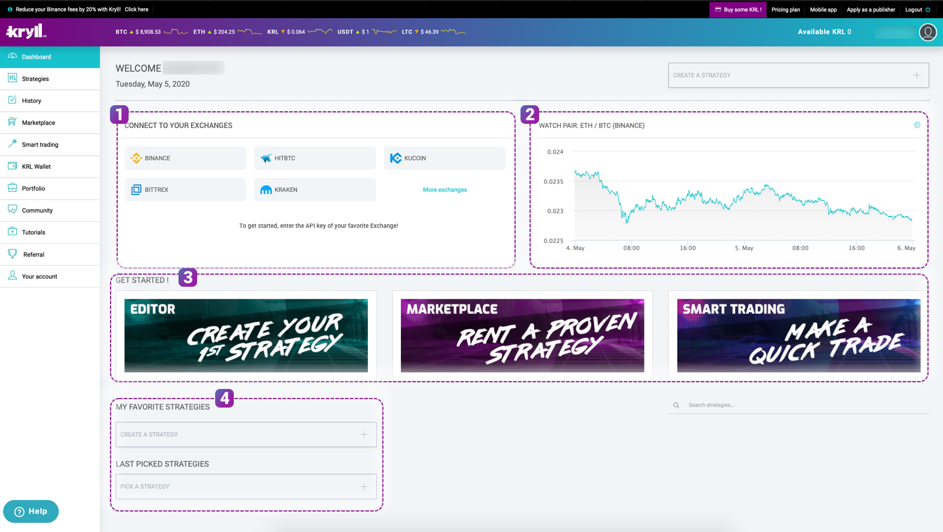Open KRL Wallet menu item
This screenshot has height=532, width=943.
click(x=50, y=167)
